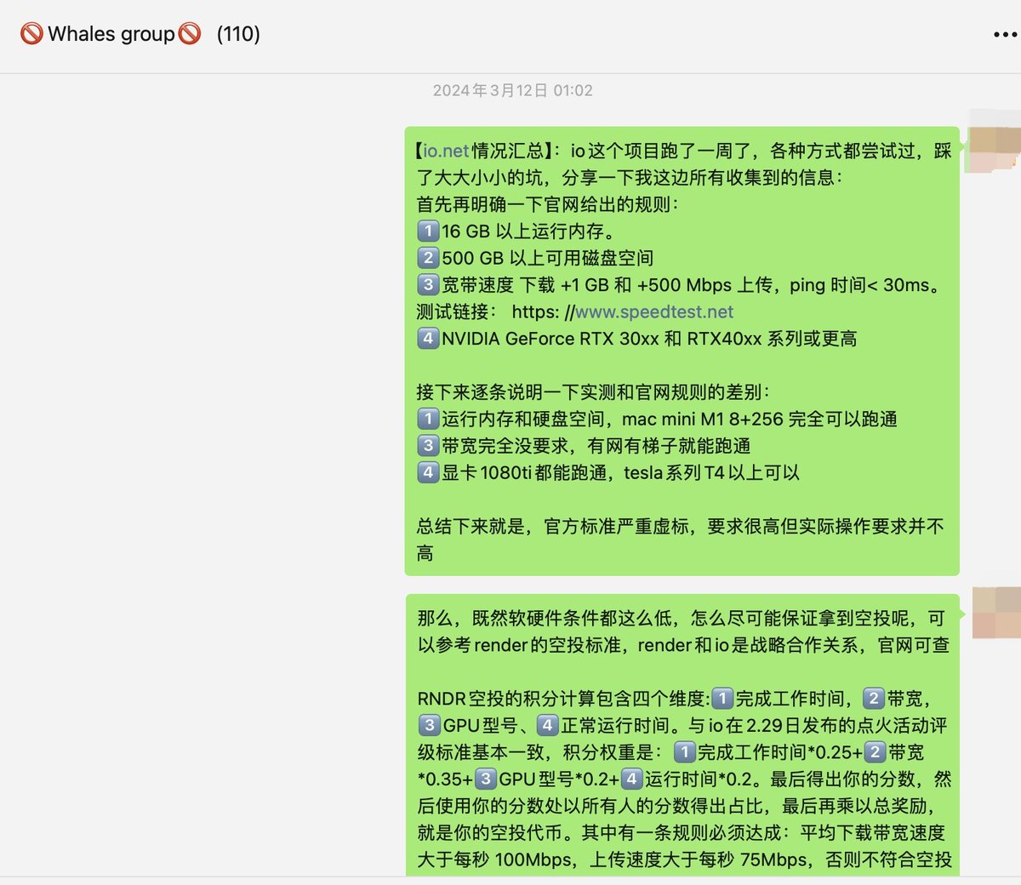Click the avatar beside the second message
The image size is (1021, 885).
coord(995,613)
